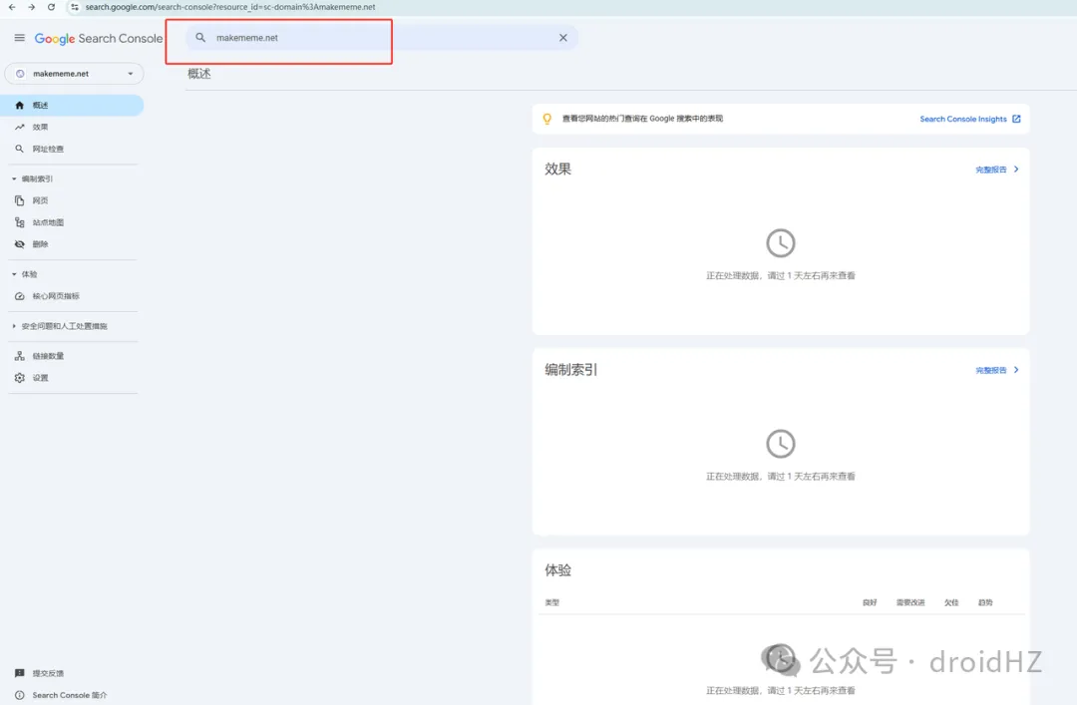This screenshot has height=705, width=1077.
Task: Open the 站点地图 sitemaps page
Action: point(47,222)
